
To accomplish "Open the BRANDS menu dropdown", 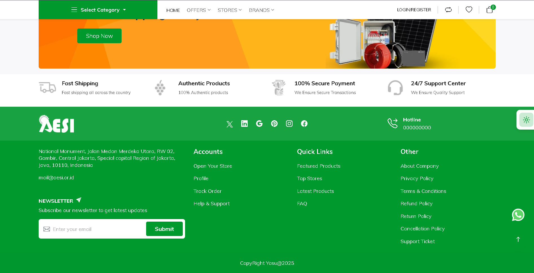I will click(x=261, y=10).
